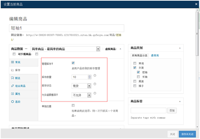The width and height of the screenshot is (200, 139).
Task: Switch to the 属性 tab
Action: click(24, 94)
